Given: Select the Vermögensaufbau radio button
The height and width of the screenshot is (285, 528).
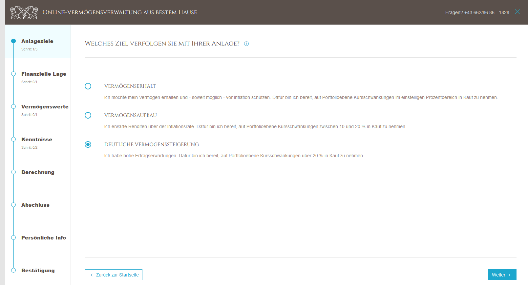Looking at the screenshot, I should tap(88, 115).
